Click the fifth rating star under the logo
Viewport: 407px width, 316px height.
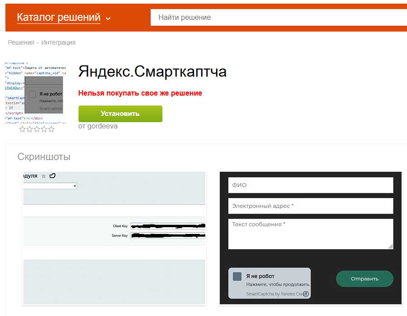[51, 129]
